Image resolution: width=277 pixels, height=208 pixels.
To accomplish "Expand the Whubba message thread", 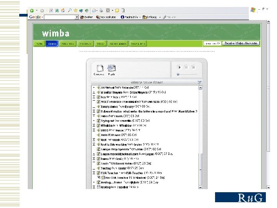I will [94, 126].
